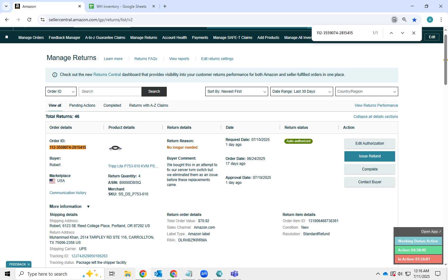Open Edit returns settings link
This screenshot has width=448, height=280.
point(217,59)
